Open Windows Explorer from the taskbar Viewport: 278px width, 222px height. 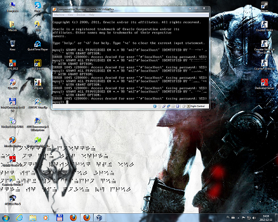click(x=32, y=218)
